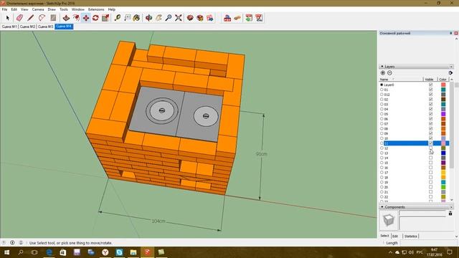Switch to scene tab Сцена №1
The image size is (459, 258).
[9, 27]
